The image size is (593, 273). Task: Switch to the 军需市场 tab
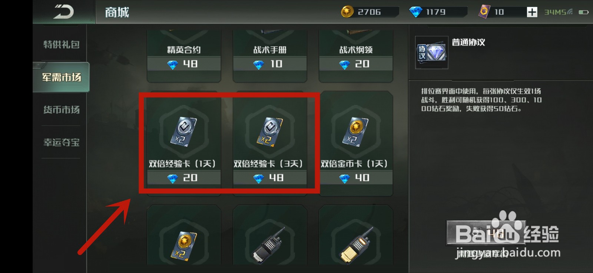(x=61, y=77)
